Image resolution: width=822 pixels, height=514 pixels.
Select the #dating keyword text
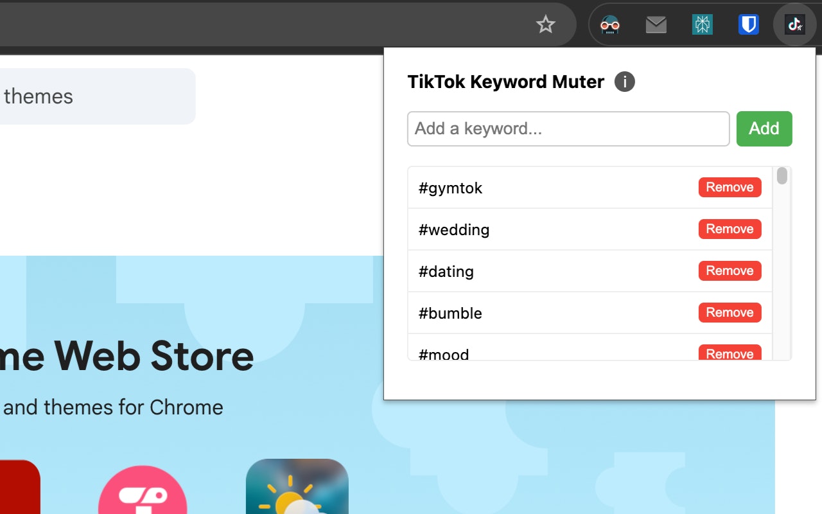coord(446,272)
